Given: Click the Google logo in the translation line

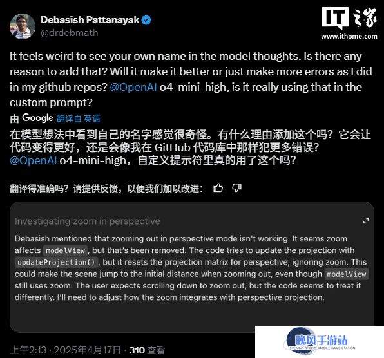Looking at the screenshot, I should pos(37,118).
